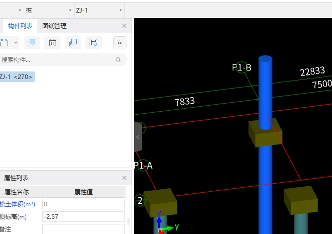Close the 属性列表 panel

coord(124,178)
